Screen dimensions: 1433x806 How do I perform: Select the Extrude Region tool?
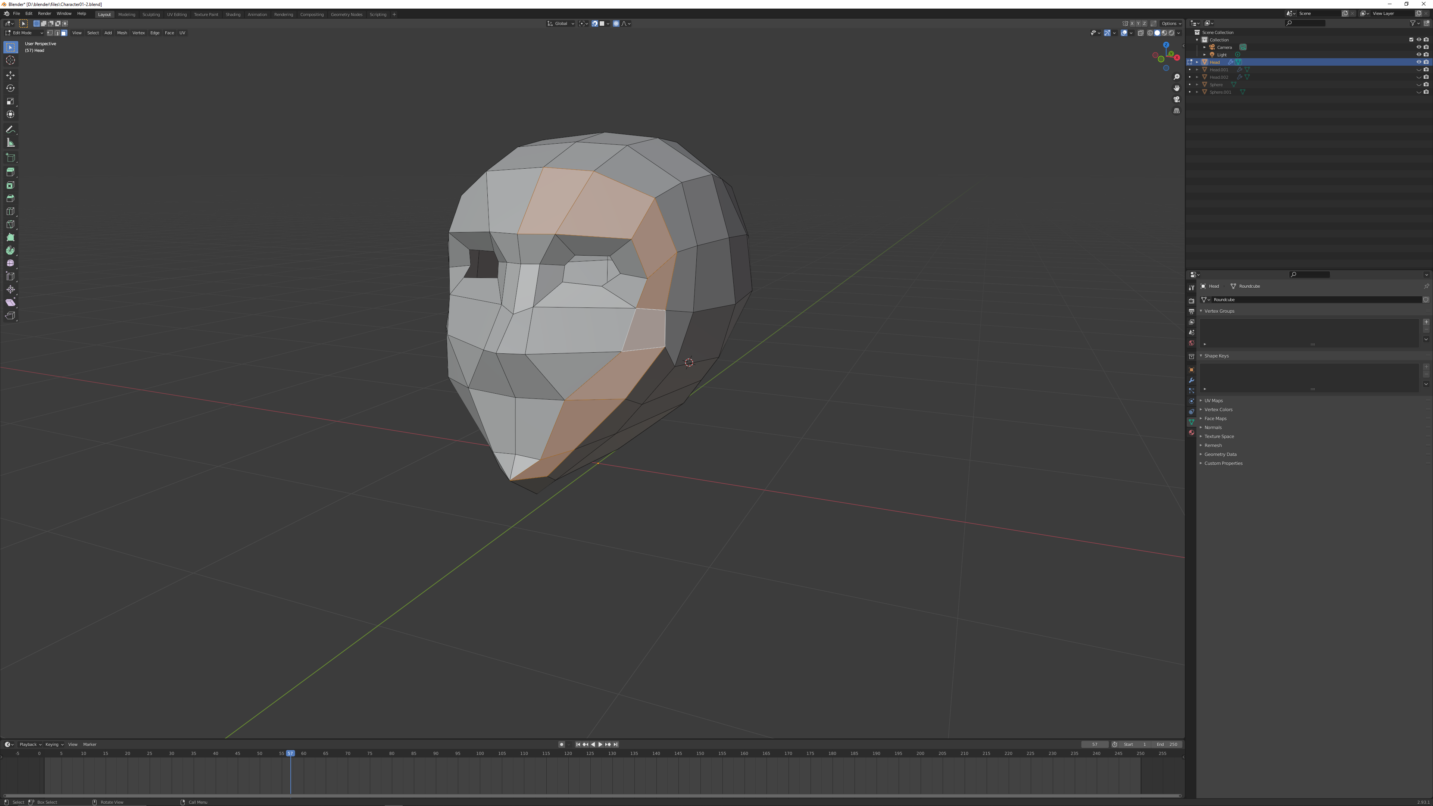pyautogui.click(x=10, y=172)
